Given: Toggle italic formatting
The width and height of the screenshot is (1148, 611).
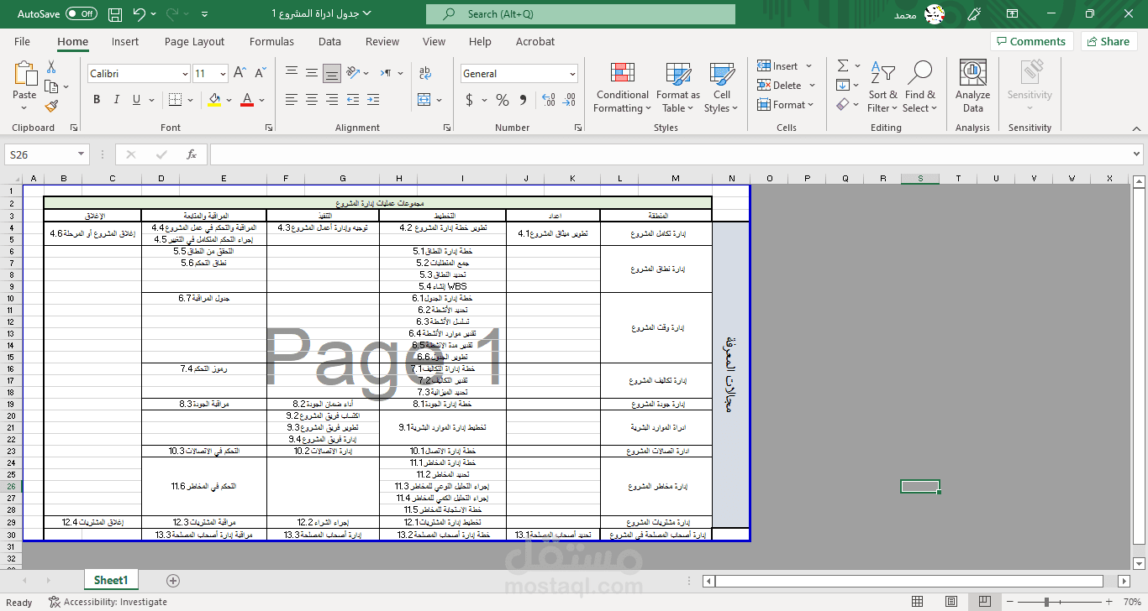Looking at the screenshot, I should click(x=116, y=99).
